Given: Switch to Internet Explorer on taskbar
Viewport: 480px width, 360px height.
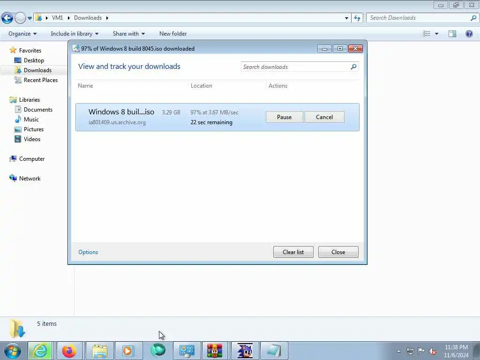Looking at the screenshot, I should (40, 351).
